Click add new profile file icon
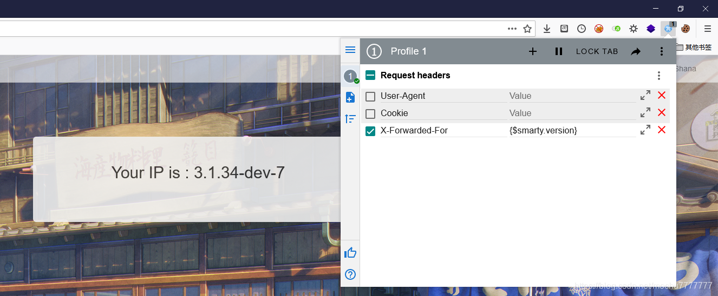Viewport: 718px width, 296px height. (350, 97)
